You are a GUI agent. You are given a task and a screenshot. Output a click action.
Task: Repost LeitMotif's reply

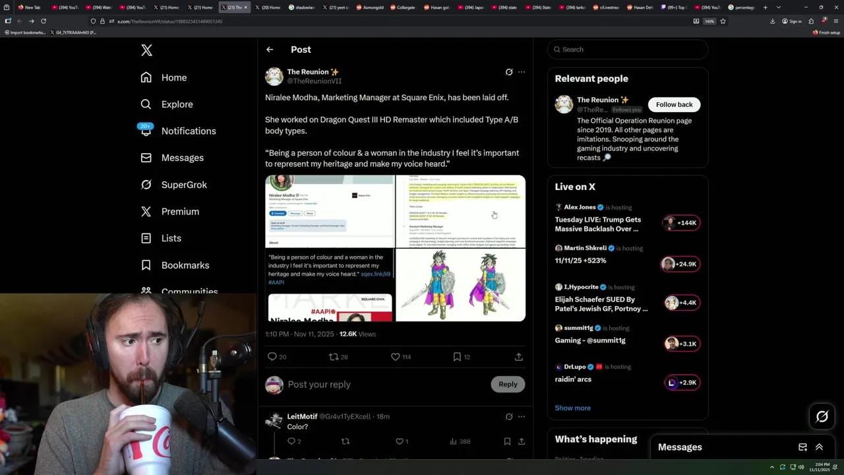[x=345, y=441]
